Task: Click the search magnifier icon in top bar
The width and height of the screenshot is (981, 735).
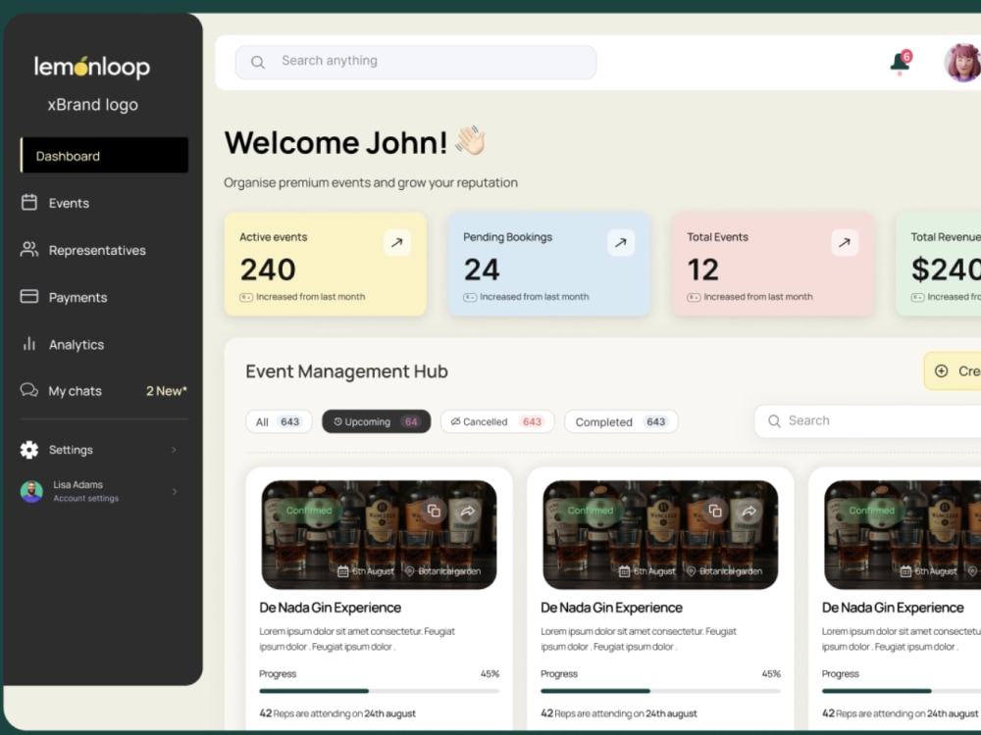Action: [x=258, y=62]
